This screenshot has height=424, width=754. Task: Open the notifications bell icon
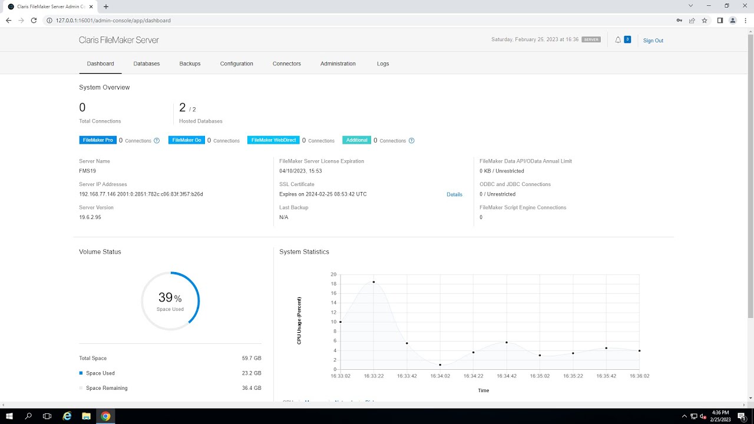coord(618,40)
